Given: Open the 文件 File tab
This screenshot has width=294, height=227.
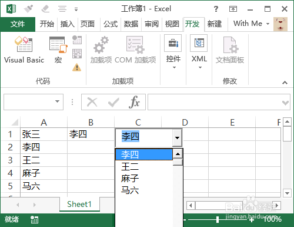Looking at the screenshot, I should tap(18, 24).
